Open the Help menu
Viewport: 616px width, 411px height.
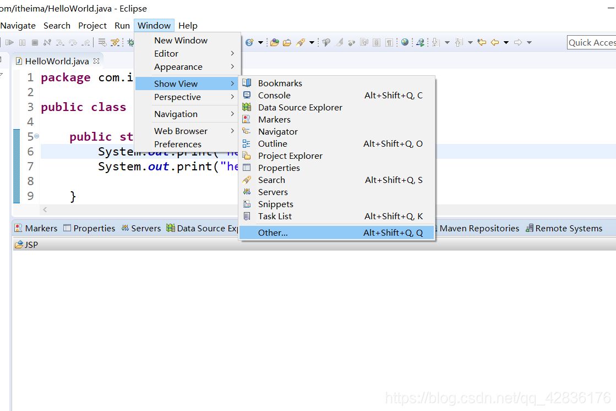coord(188,25)
